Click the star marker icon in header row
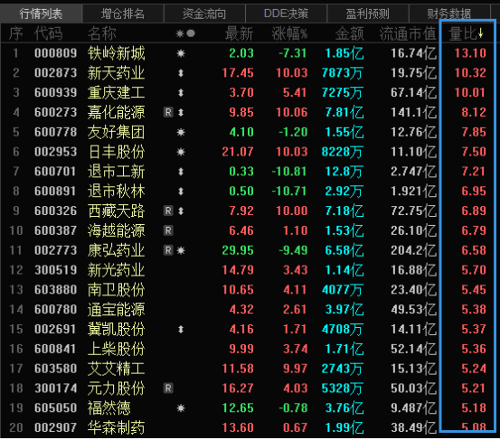This screenshot has width=500, height=440. pyautogui.click(x=180, y=33)
